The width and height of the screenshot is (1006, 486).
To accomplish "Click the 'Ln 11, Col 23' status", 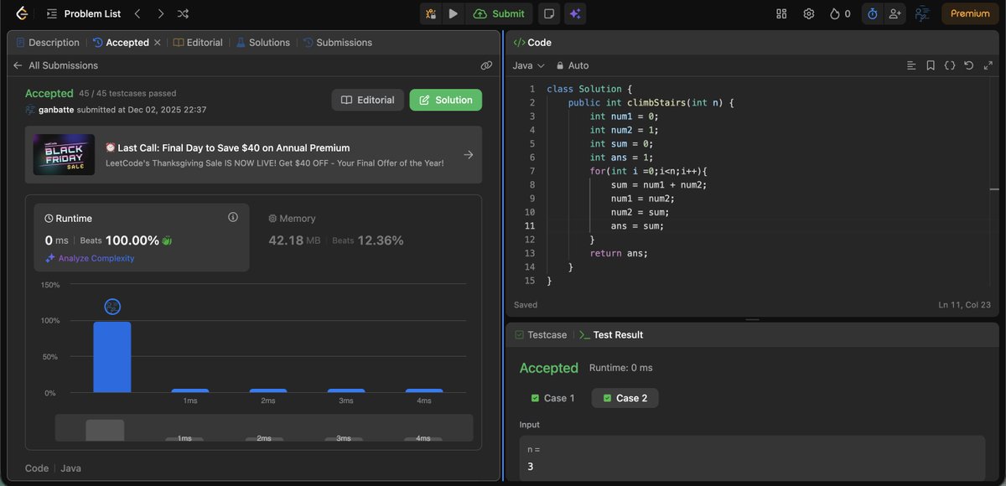I will [965, 305].
